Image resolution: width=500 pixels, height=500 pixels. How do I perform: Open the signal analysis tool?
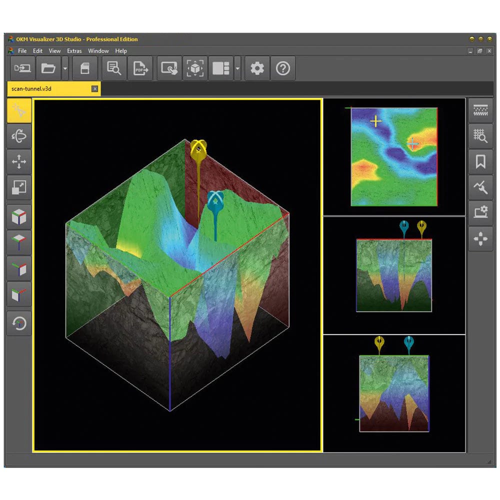point(480,187)
